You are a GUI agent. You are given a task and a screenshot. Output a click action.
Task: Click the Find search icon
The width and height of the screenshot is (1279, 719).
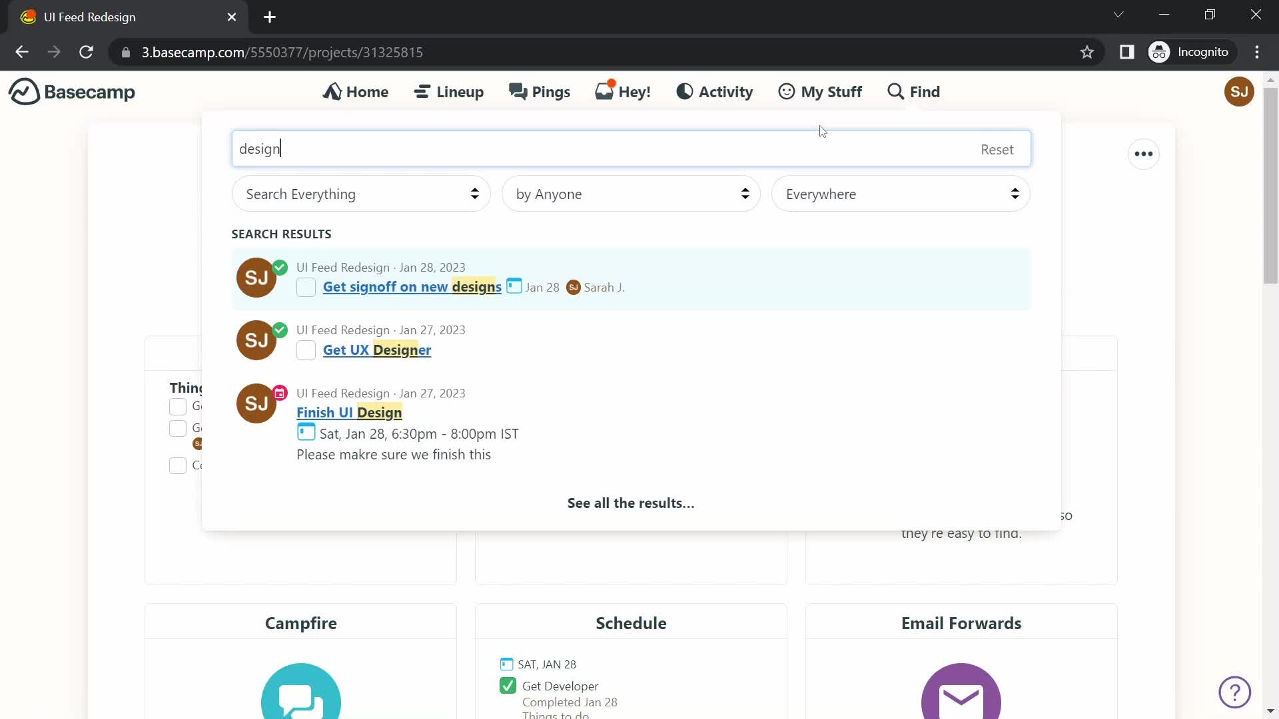coord(895,91)
